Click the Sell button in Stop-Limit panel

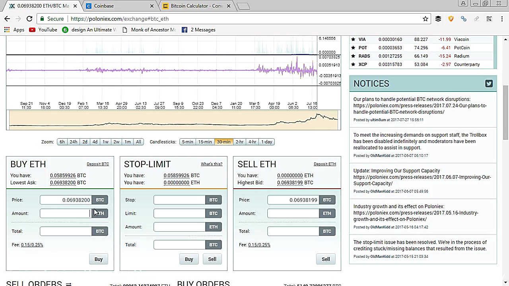coord(212,259)
